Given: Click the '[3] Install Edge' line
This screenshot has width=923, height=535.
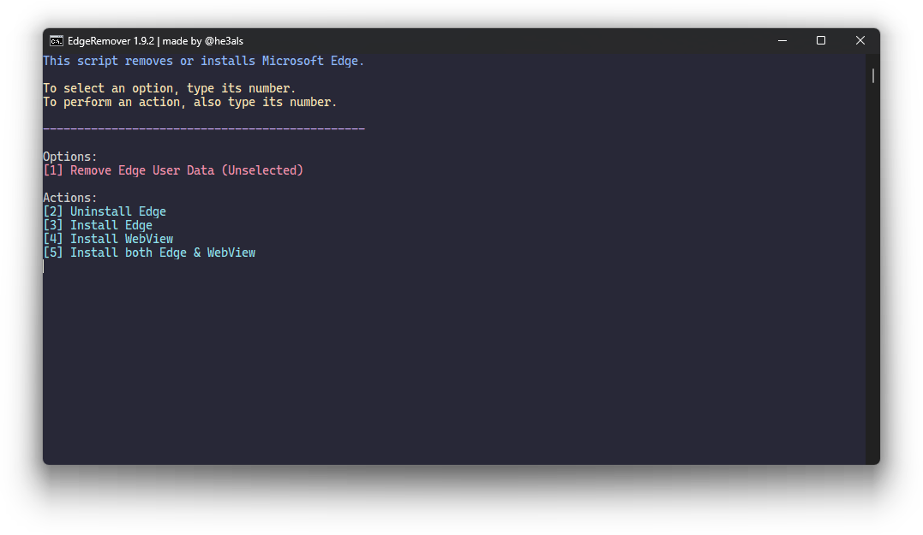Looking at the screenshot, I should click(98, 225).
